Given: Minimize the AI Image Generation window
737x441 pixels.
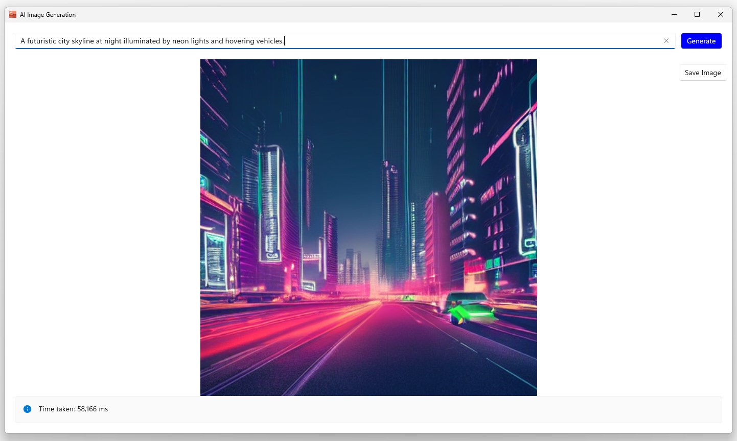Looking at the screenshot, I should [x=674, y=14].
